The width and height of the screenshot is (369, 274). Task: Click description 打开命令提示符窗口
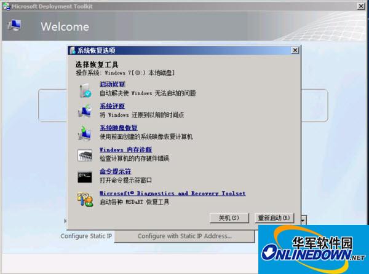tap(125, 181)
